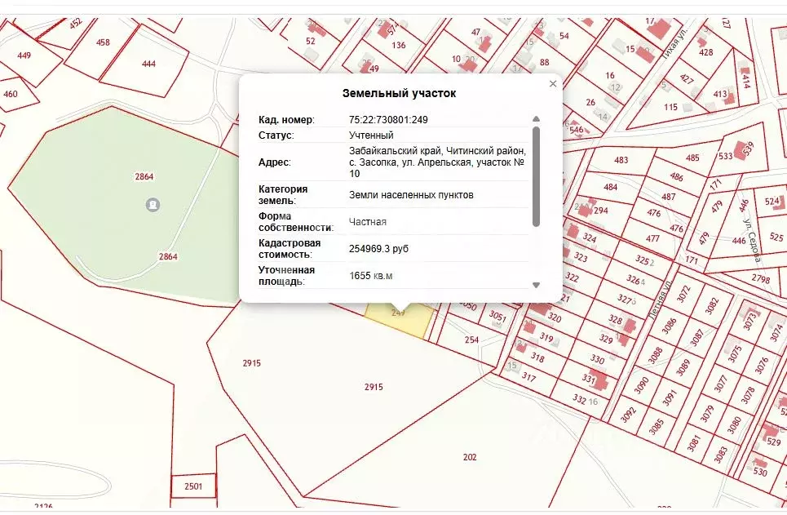Screen dimensions: 787x515
Task: Click the red building on parcel 331
Action: click(x=598, y=380)
